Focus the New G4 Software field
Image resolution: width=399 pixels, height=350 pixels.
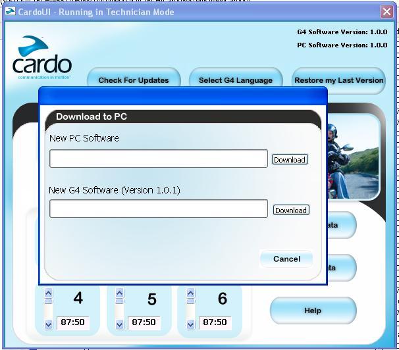(159, 209)
